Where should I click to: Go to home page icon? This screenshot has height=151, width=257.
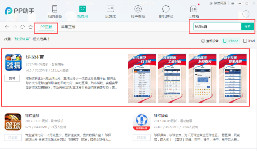pyautogui.click(x=31, y=27)
